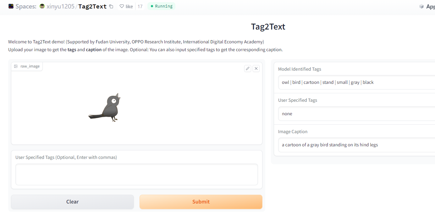The width and height of the screenshot is (435, 217).
Task: Open the App menu at top right
Action: (x=430, y=6)
